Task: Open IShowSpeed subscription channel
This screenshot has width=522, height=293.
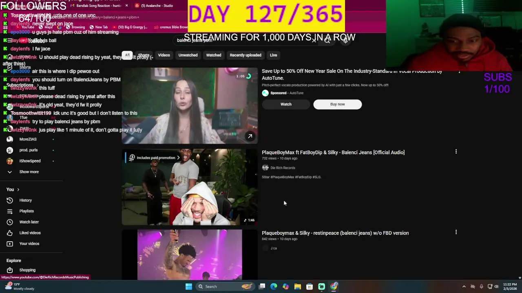Action: [x=30, y=161]
